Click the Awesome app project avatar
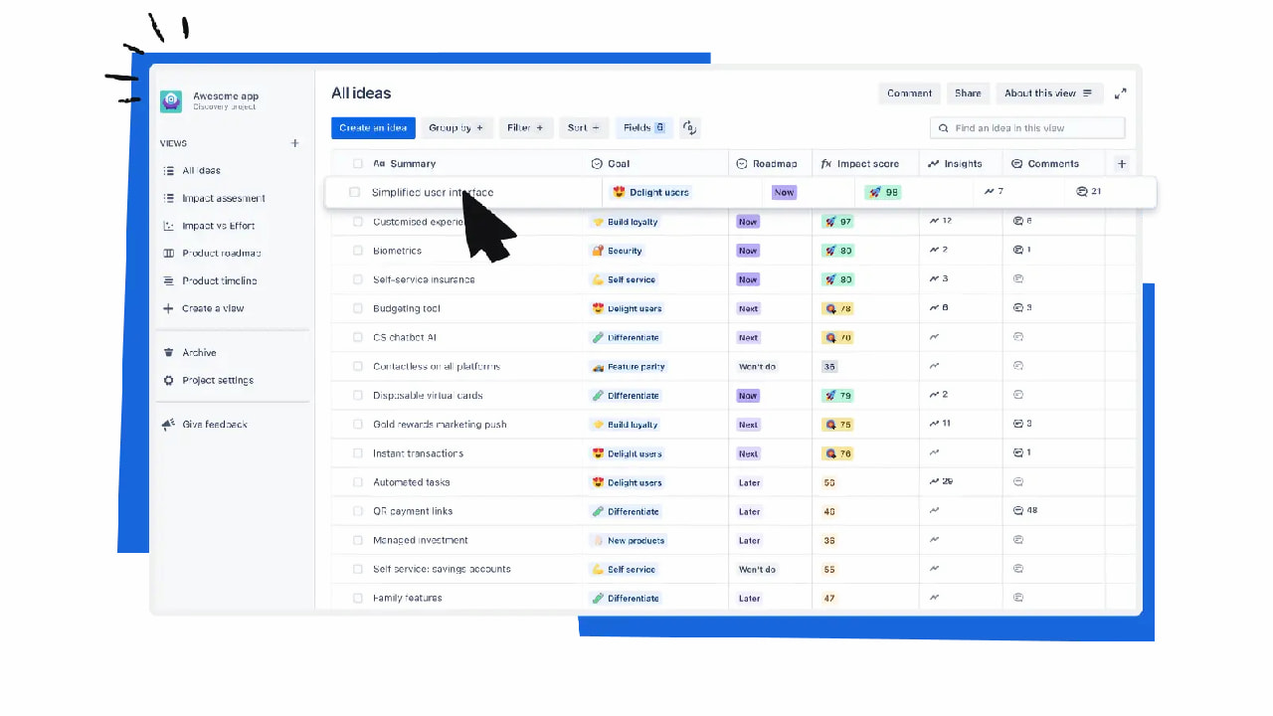This screenshot has width=1273, height=716. click(170, 101)
